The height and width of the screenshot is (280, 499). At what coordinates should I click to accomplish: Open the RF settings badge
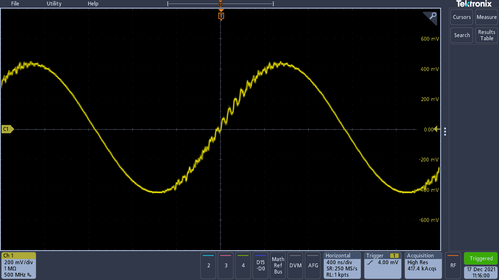click(x=453, y=265)
